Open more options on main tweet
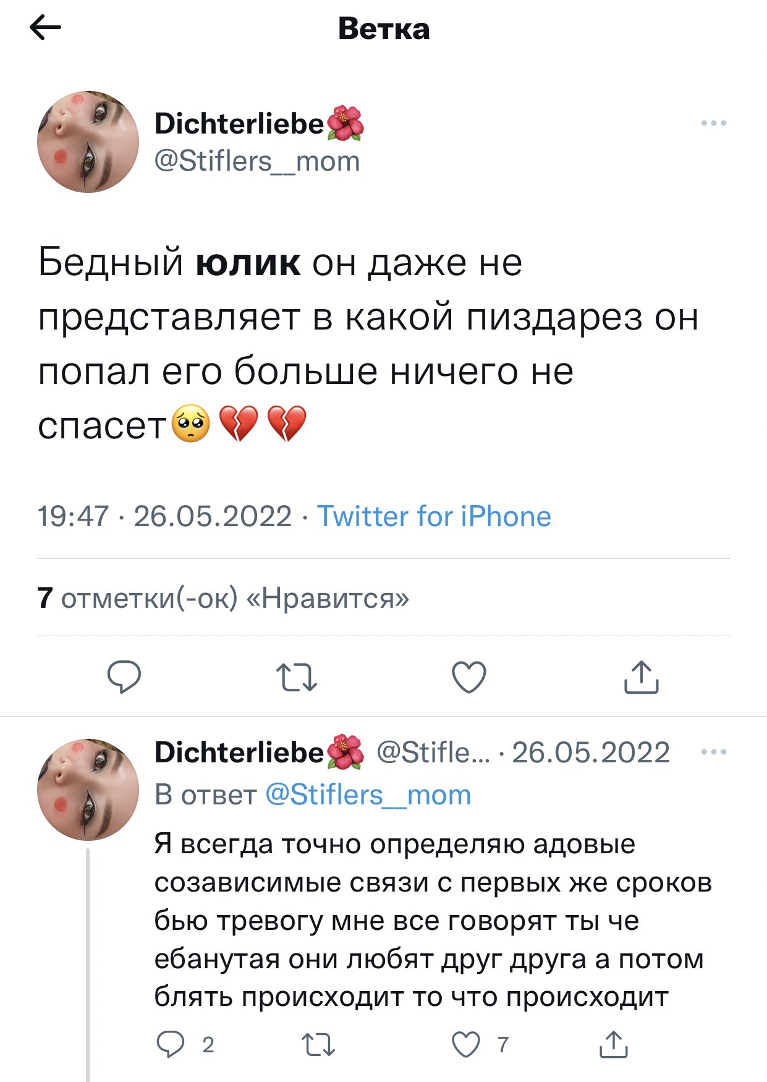 point(714,124)
